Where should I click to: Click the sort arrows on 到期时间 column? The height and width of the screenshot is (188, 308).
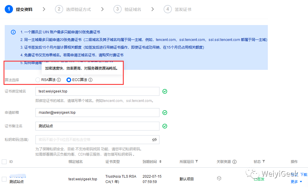pos(161,161)
